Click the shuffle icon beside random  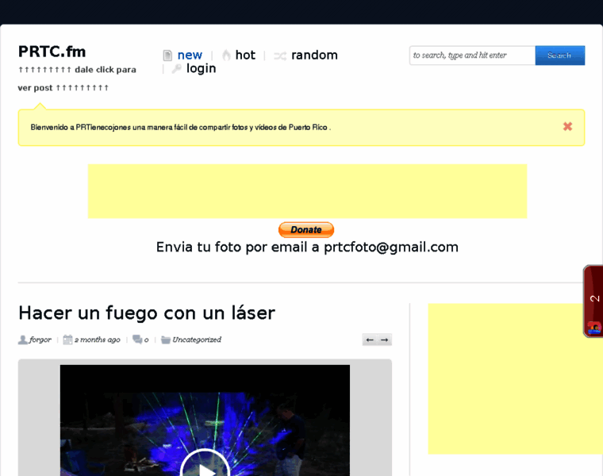[x=280, y=56]
